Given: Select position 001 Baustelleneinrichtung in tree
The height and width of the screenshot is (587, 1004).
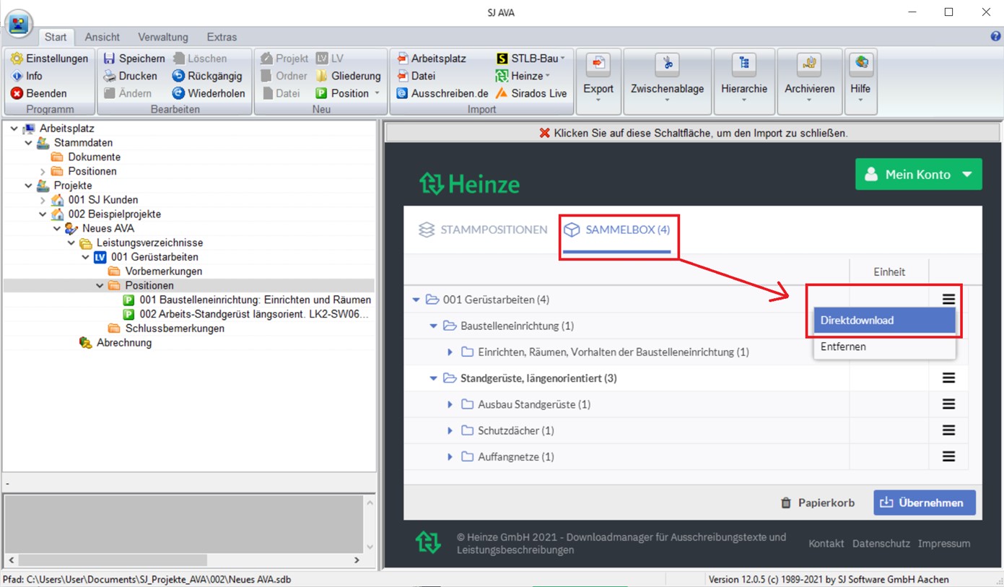Looking at the screenshot, I should [256, 300].
